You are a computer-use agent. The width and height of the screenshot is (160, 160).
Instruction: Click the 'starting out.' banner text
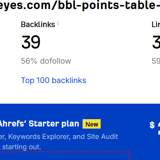[22, 147]
